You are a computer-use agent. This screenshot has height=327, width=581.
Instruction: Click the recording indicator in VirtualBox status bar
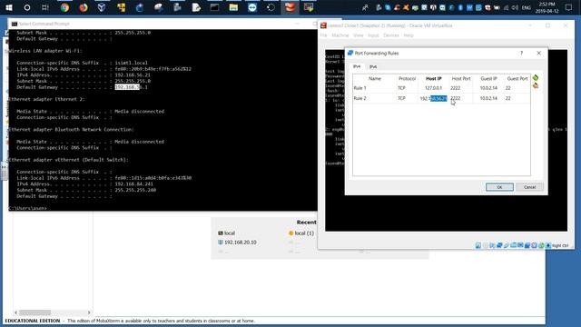(x=527, y=245)
